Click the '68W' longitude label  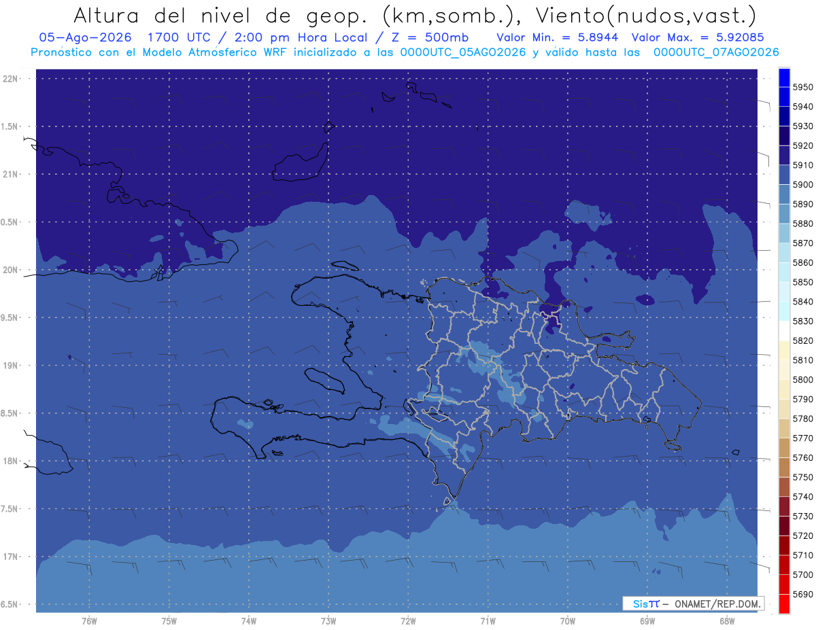pos(727,620)
